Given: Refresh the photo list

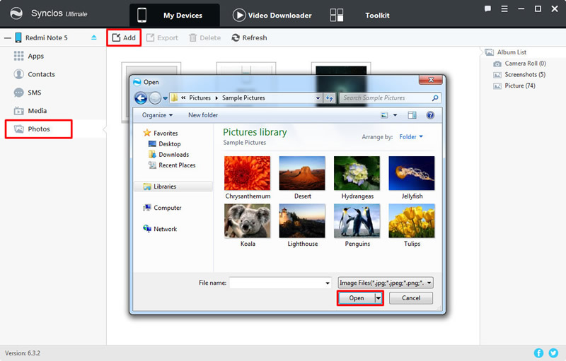Looking at the screenshot, I should tap(249, 37).
